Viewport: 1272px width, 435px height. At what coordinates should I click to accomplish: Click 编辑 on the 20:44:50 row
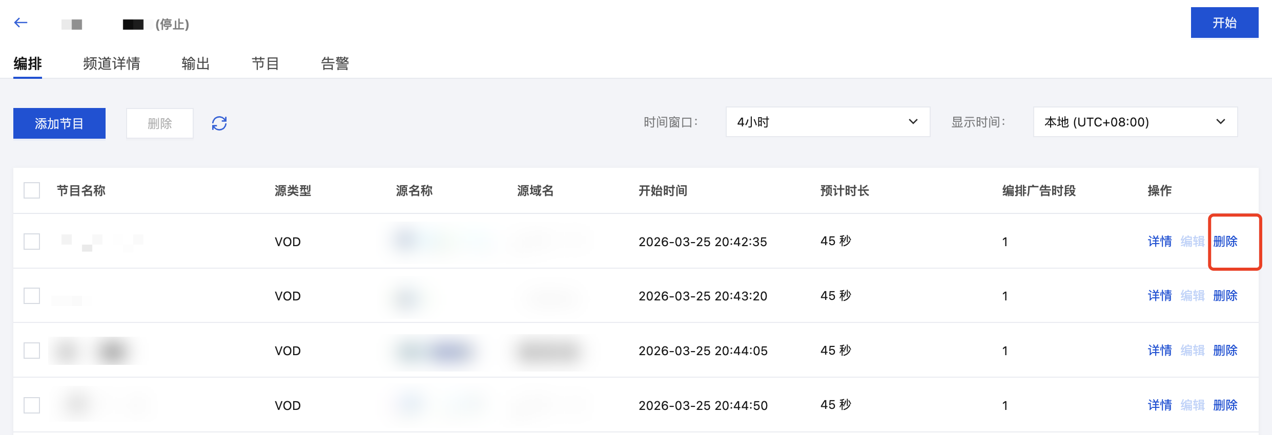point(1193,405)
